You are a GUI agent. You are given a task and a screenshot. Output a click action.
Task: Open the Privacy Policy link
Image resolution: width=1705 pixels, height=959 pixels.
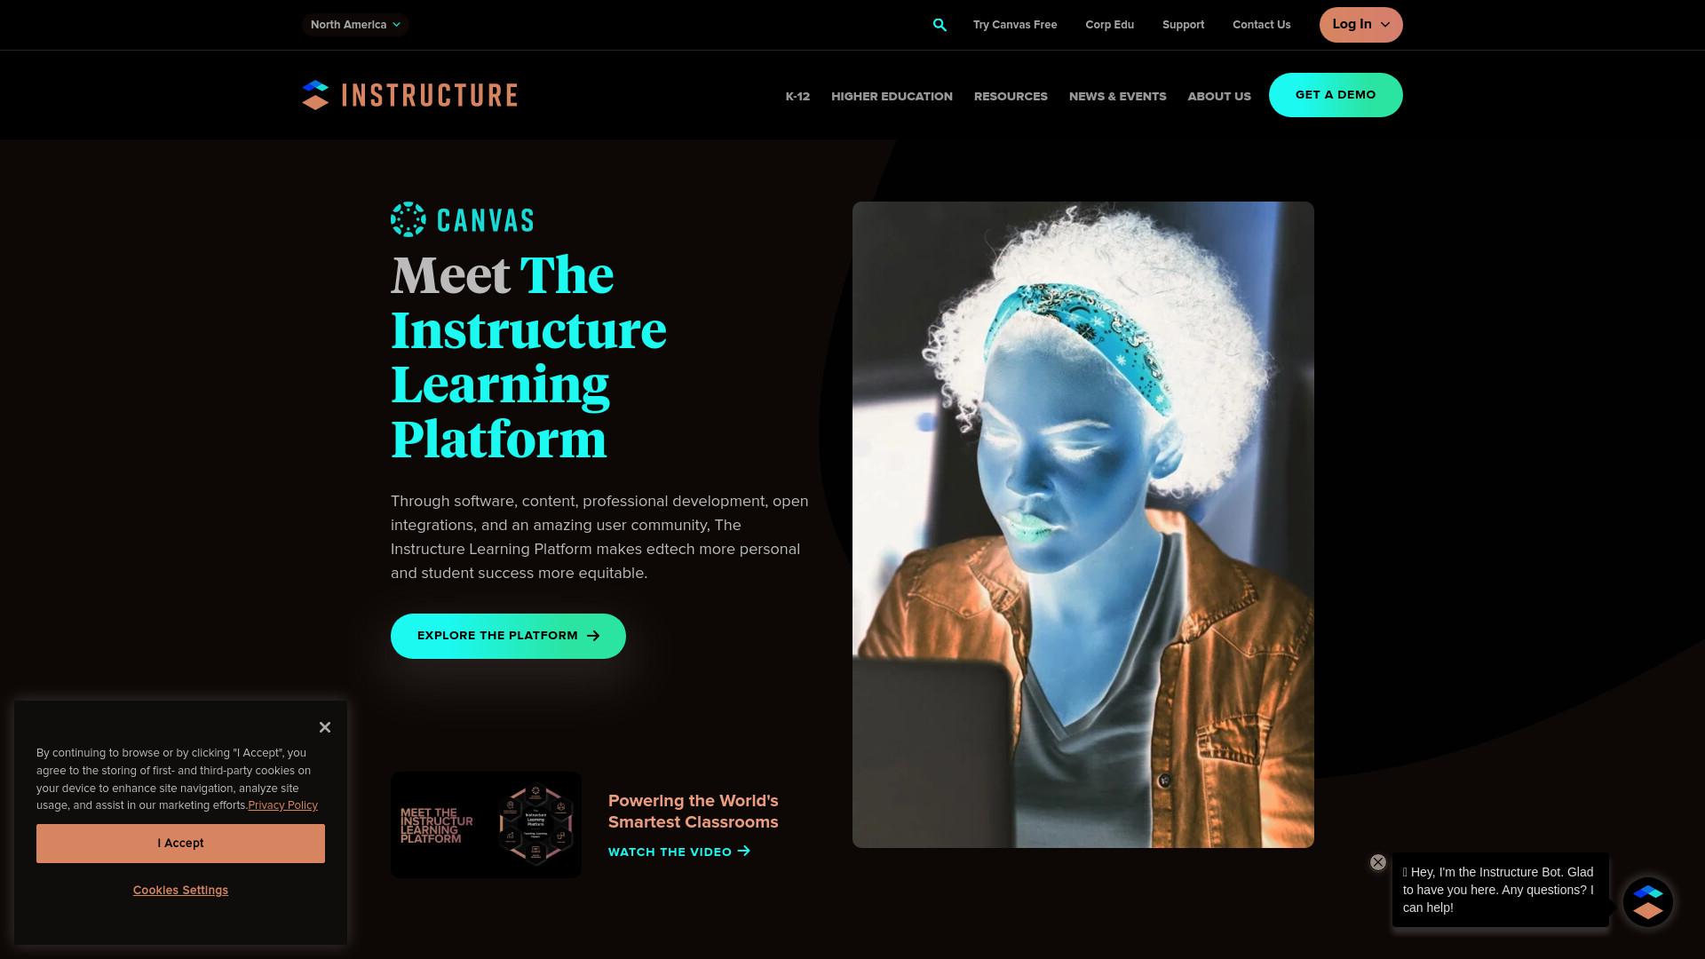point(282,805)
